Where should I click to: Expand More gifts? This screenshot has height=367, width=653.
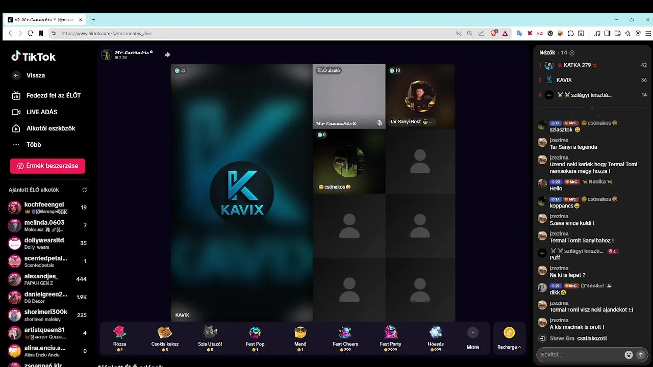pos(473,339)
